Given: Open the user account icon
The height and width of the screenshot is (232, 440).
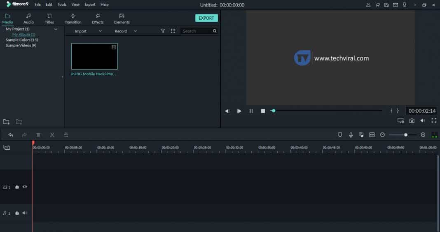Looking at the screenshot, I should click(368, 5).
